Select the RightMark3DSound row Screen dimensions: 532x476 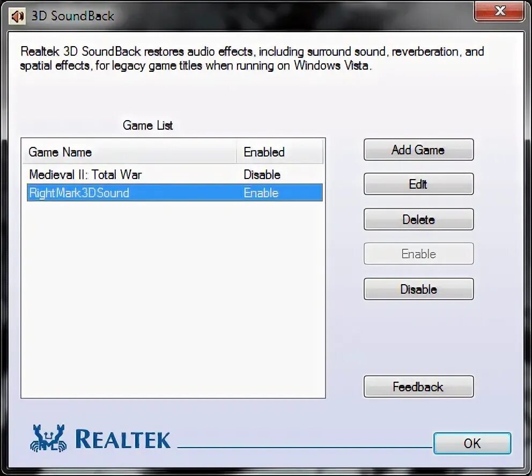[175, 192]
